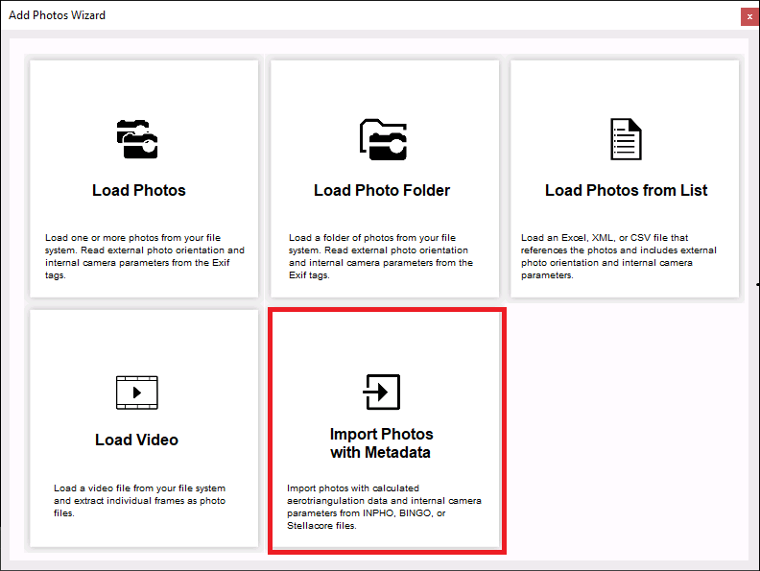
Task: Select the Load Photos heading
Action: [x=138, y=190]
